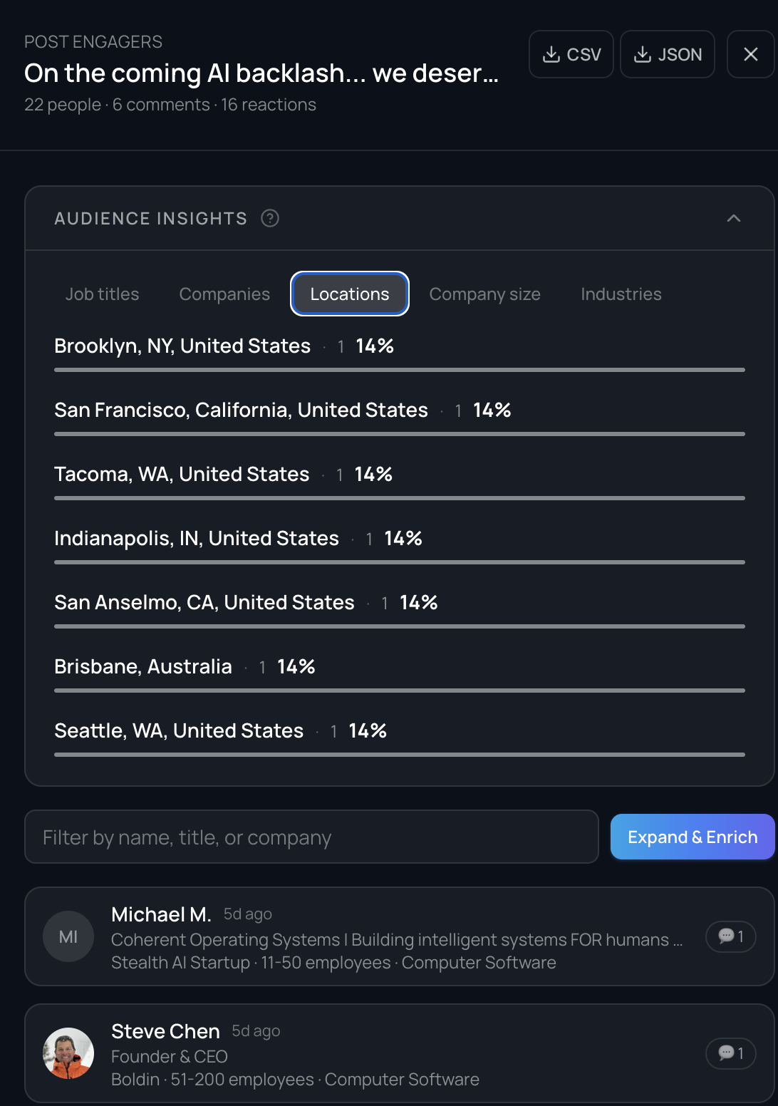The image size is (778, 1106).
Task: Click Steve Chen's comment count badge
Action: click(x=730, y=1053)
